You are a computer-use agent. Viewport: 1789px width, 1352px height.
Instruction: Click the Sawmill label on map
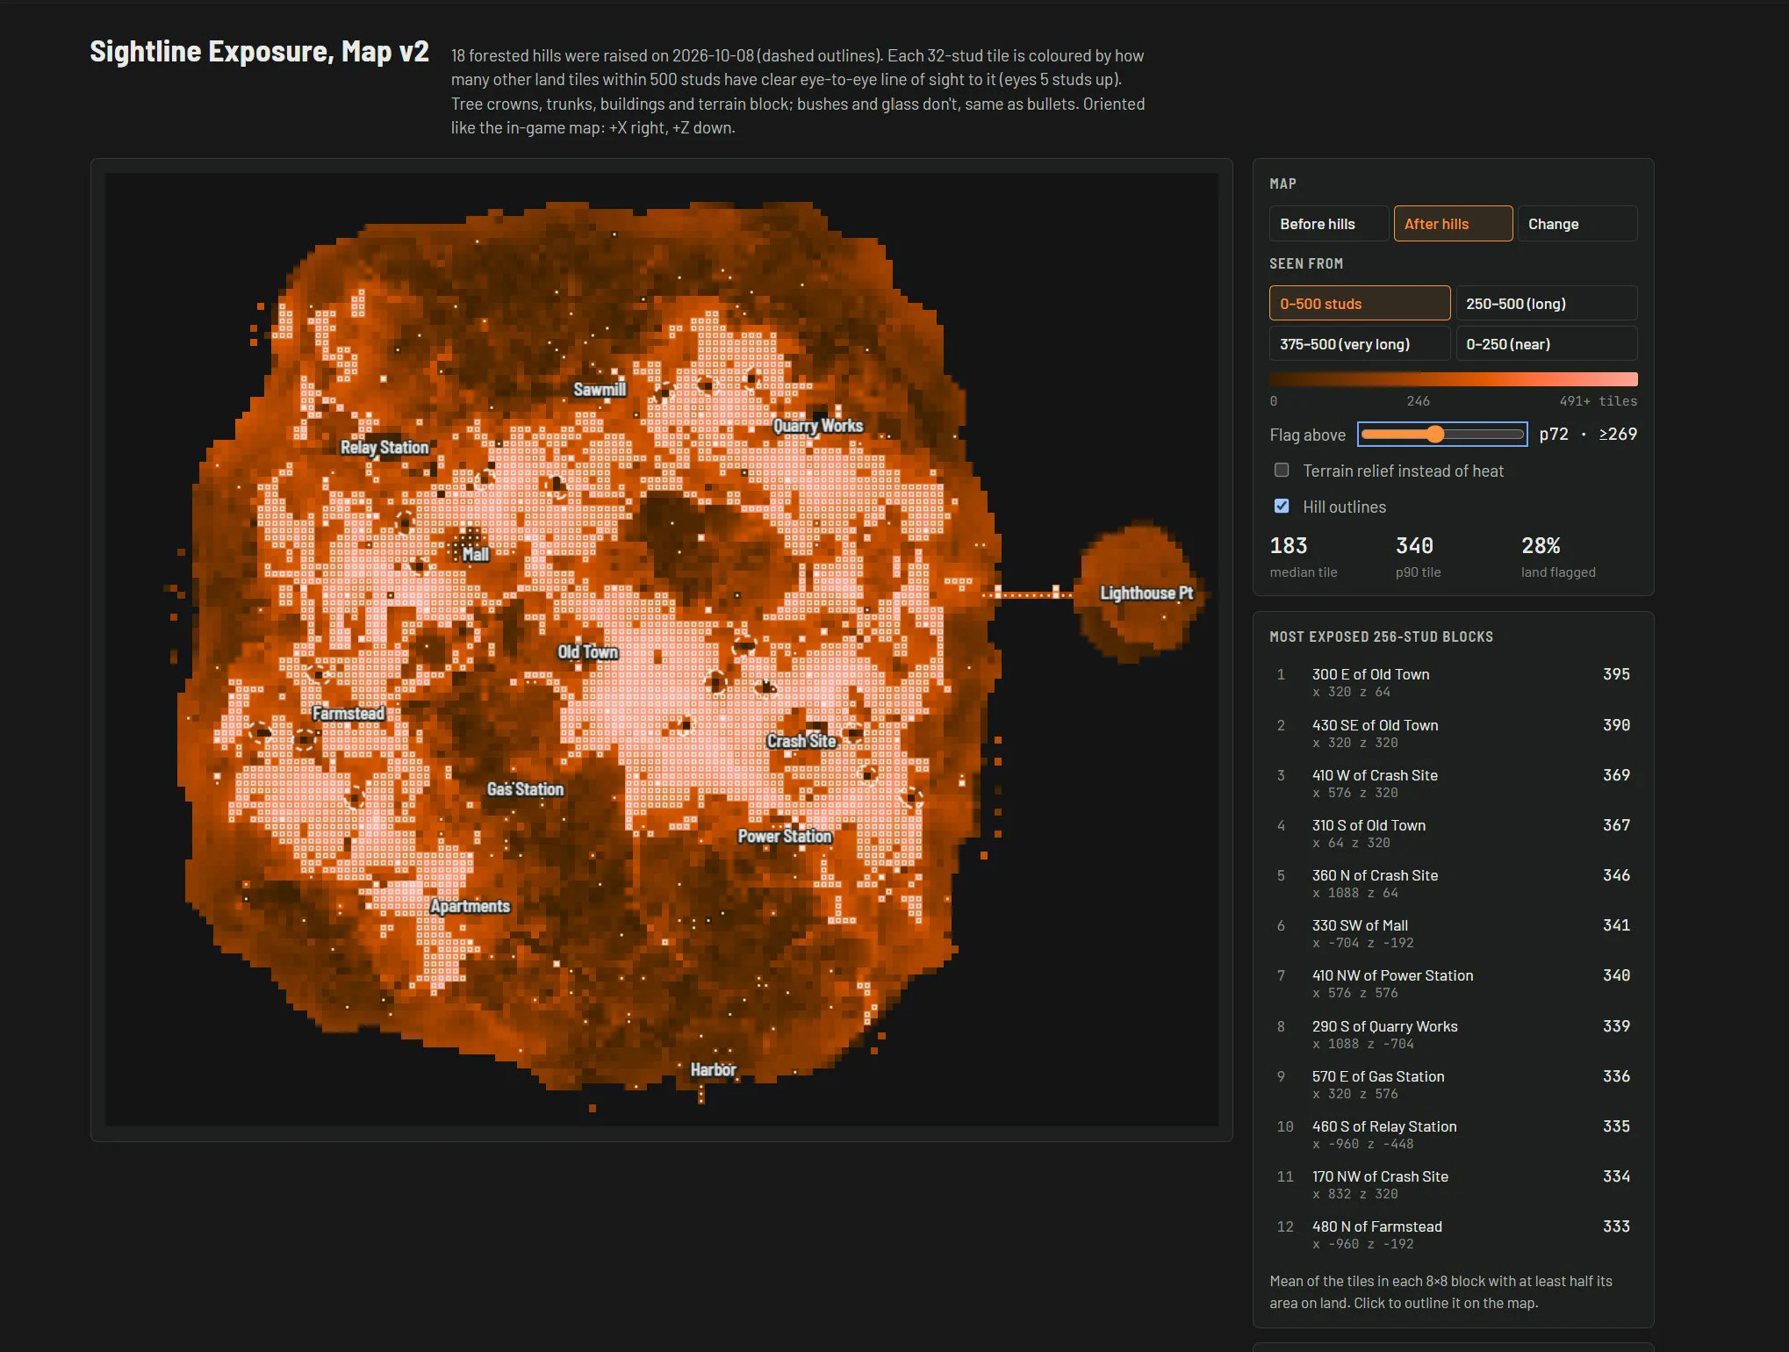point(600,390)
